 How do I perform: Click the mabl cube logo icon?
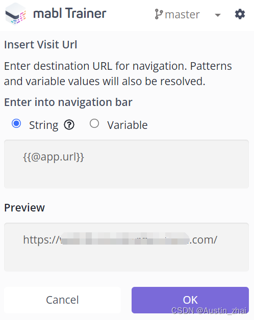tap(15, 14)
